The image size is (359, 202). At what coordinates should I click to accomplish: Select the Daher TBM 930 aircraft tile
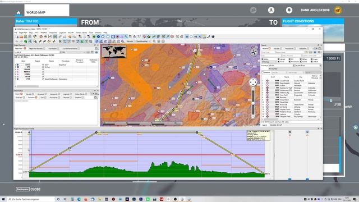pos(46,21)
